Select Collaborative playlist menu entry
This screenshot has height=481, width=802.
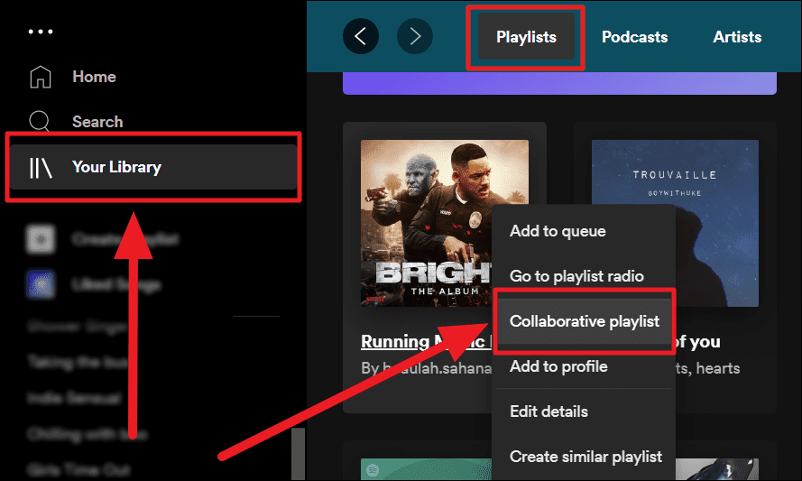(x=584, y=321)
